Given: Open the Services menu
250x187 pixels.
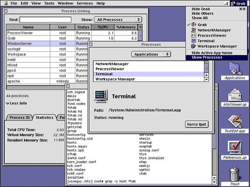Looking at the screenshot, I should click(85, 3).
